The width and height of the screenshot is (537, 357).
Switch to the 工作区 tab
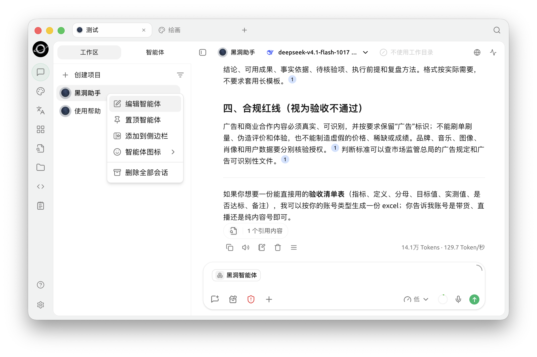(x=89, y=52)
